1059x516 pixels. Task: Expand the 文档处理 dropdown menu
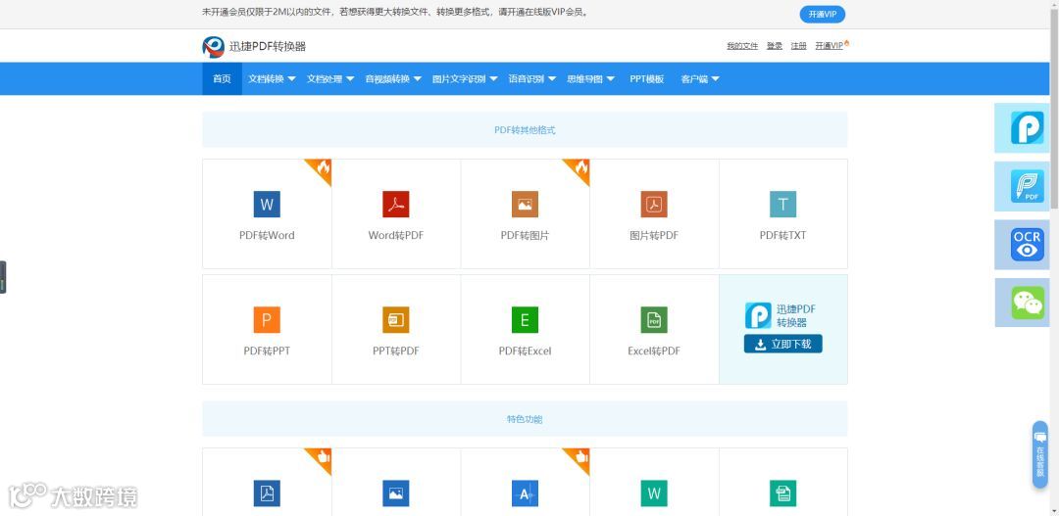(330, 79)
